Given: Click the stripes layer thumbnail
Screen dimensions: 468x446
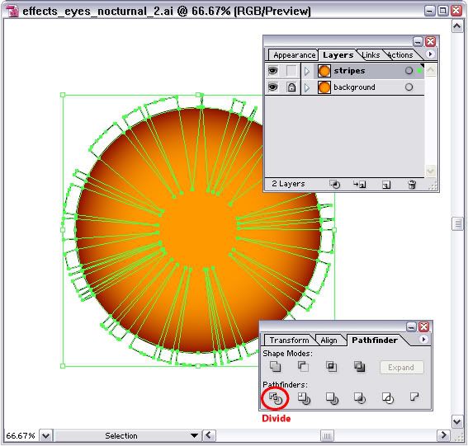Looking at the screenshot, I should pyautogui.click(x=324, y=71).
